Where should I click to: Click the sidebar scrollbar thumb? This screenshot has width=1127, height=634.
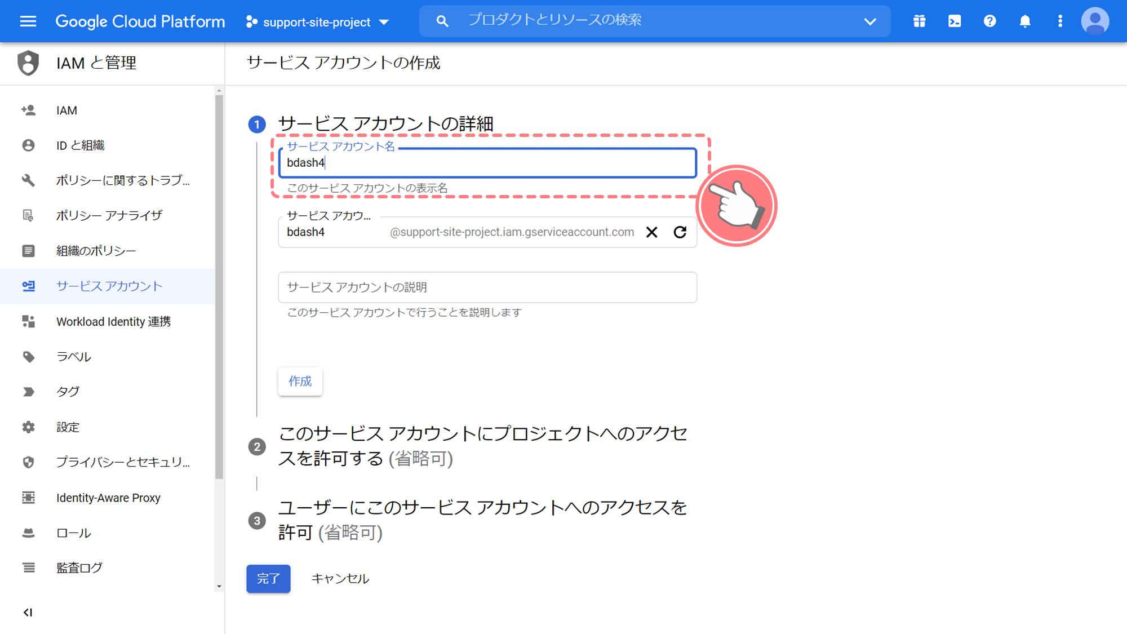[219, 287]
